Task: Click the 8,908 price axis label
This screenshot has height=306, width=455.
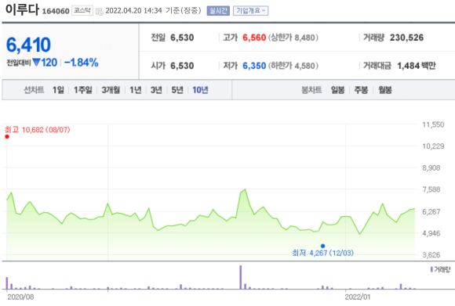Action: (431, 168)
